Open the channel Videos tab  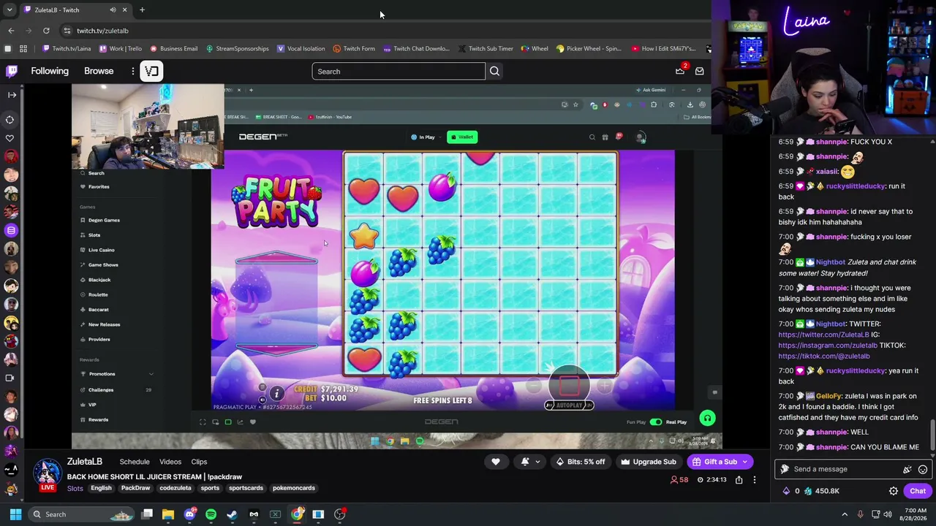170,462
